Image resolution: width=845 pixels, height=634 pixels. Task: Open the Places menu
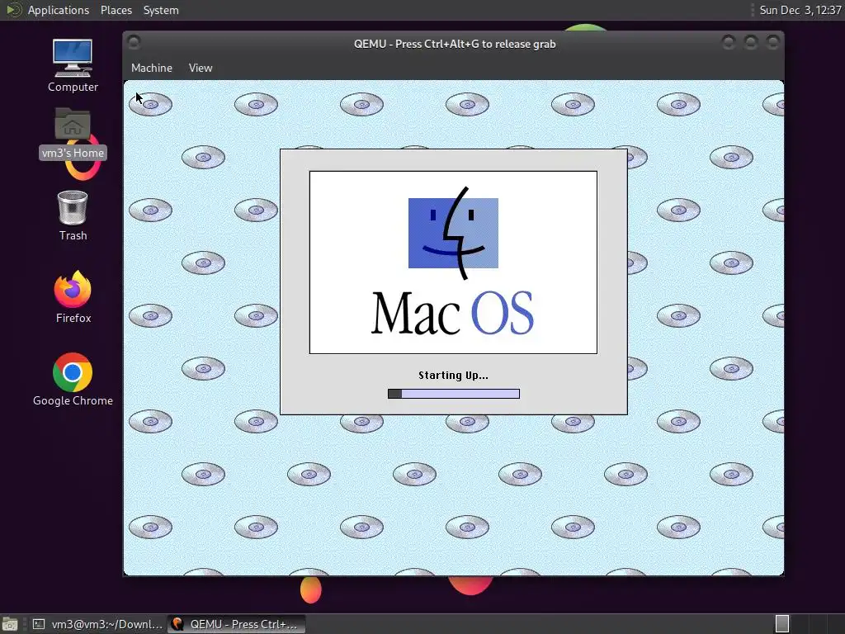click(x=116, y=10)
